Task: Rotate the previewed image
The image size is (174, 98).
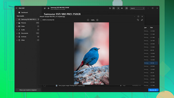Action: pyautogui.click(x=138, y=20)
